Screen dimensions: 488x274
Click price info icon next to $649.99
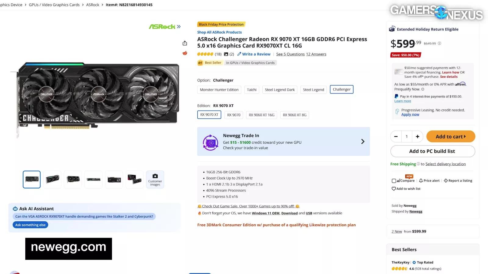click(x=440, y=43)
